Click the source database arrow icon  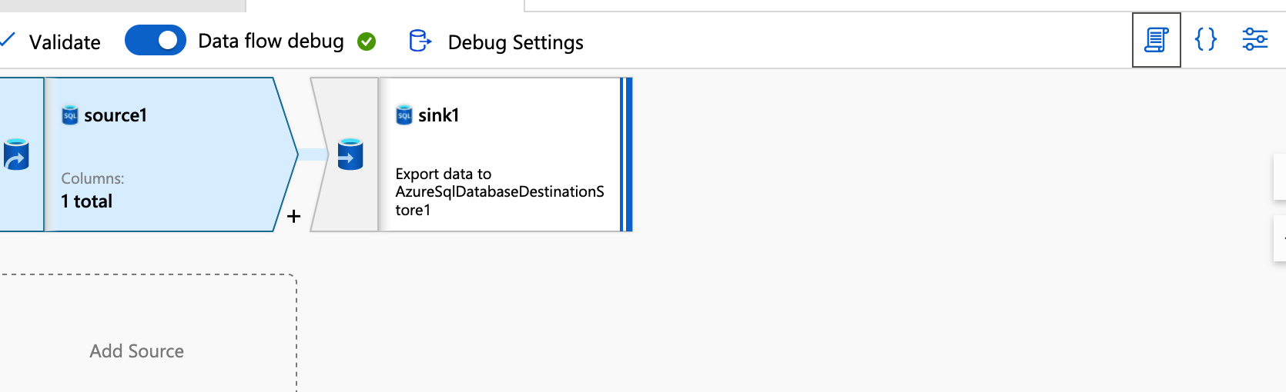point(16,154)
